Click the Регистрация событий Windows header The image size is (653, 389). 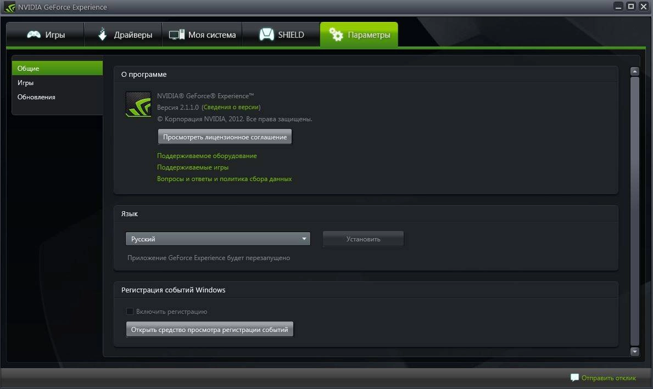(173, 290)
